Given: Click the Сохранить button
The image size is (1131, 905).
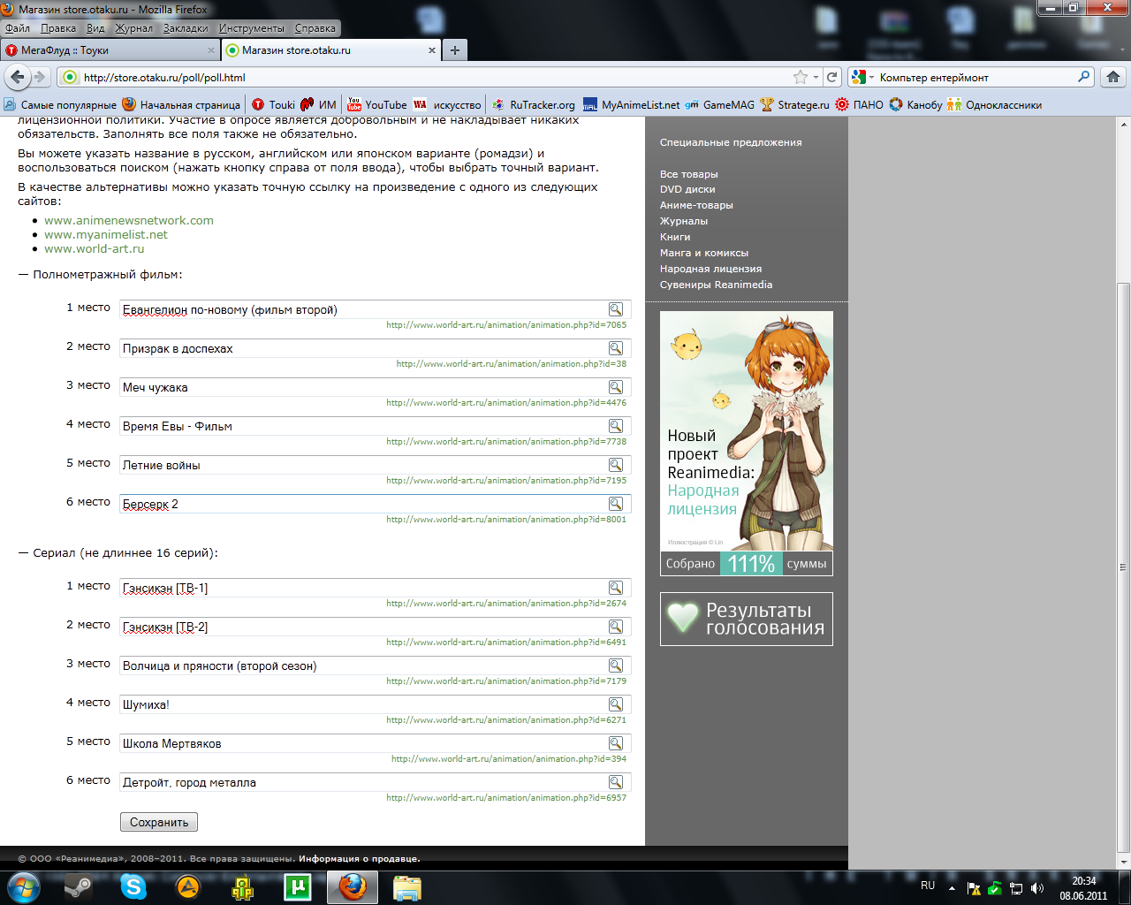Looking at the screenshot, I should pos(159,822).
